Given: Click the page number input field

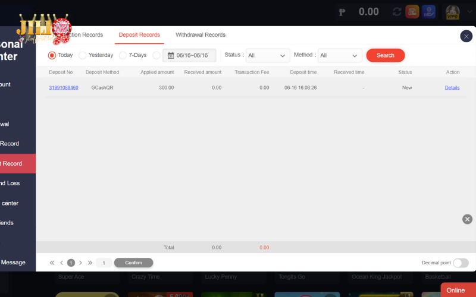Looking at the screenshot, I should click(x=104, y=263).
